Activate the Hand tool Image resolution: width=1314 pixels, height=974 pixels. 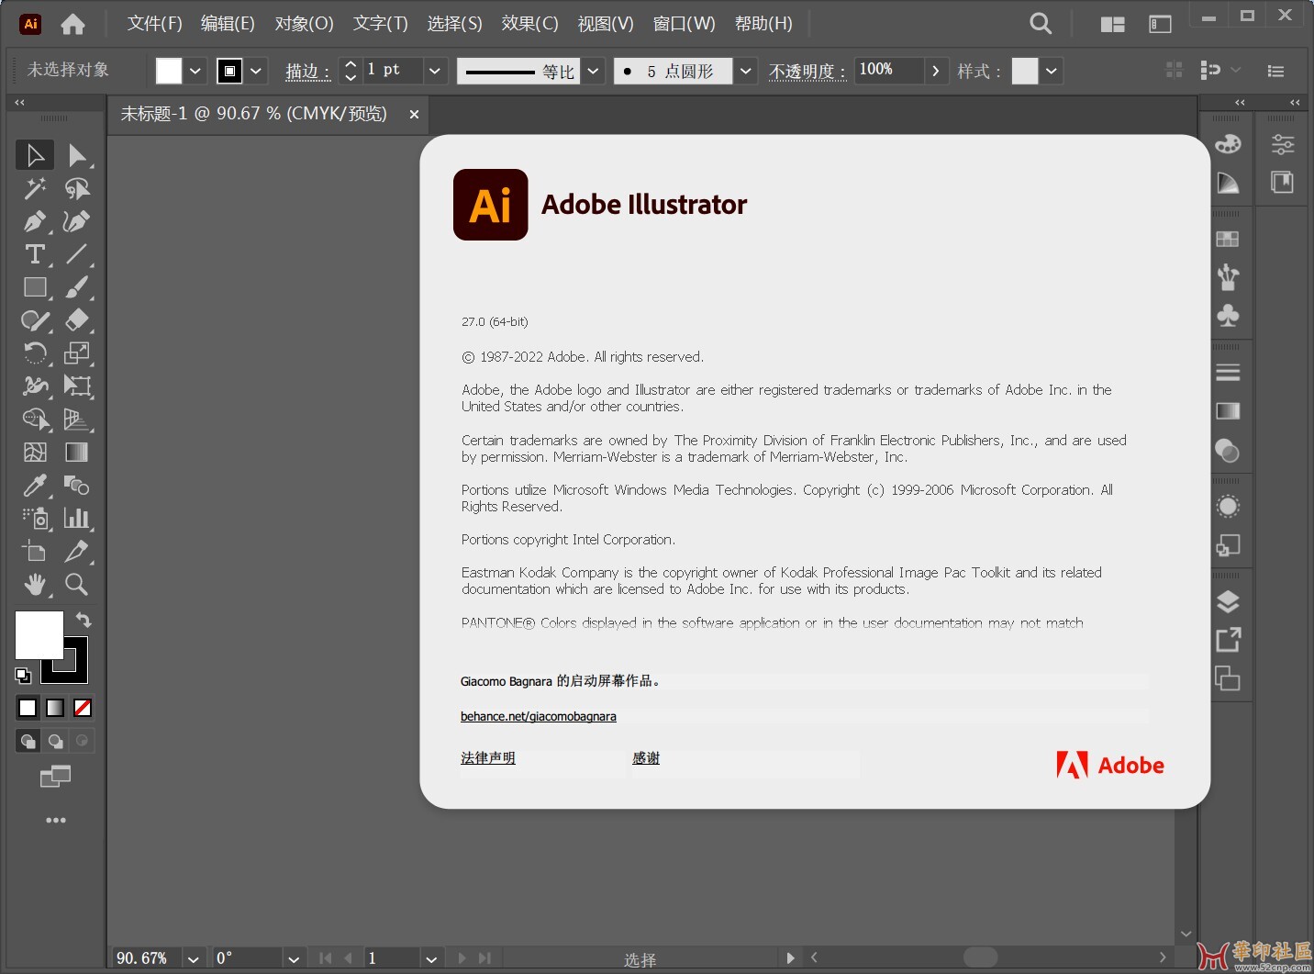(x=35, y=585)
